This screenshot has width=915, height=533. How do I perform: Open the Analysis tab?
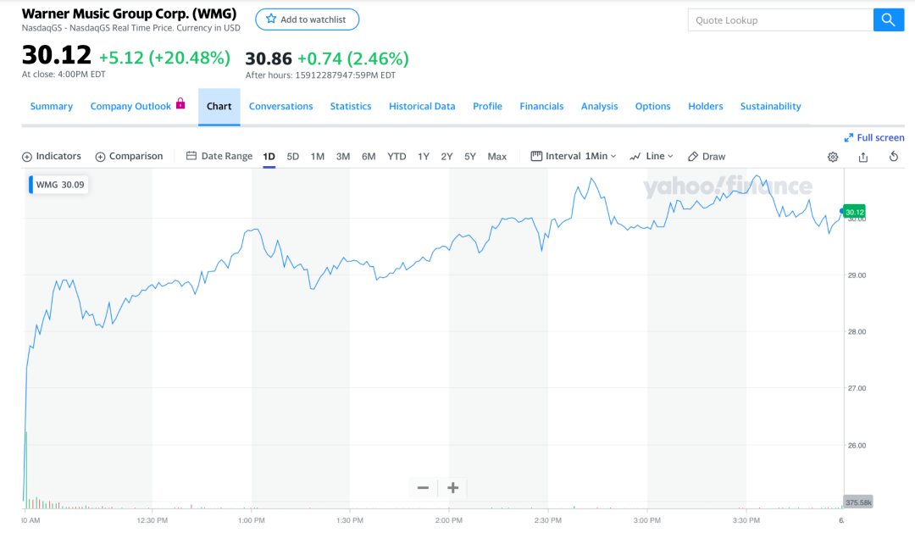(x=599, y=106)
